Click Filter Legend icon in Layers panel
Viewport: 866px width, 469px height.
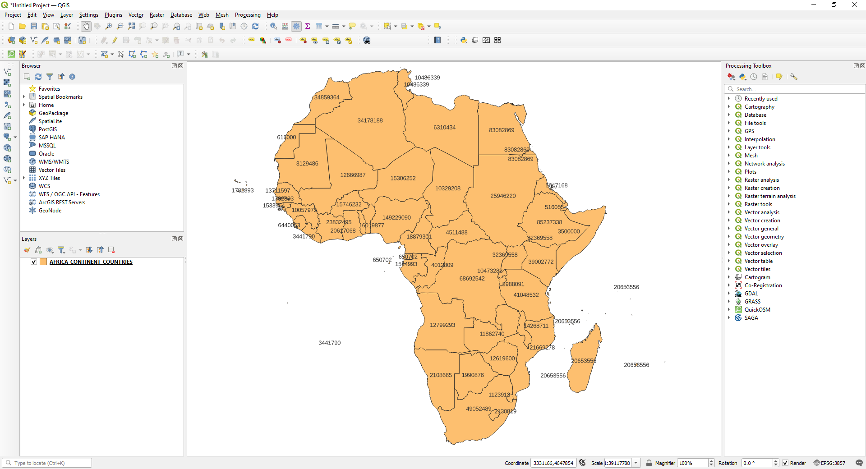coord(61,250)
